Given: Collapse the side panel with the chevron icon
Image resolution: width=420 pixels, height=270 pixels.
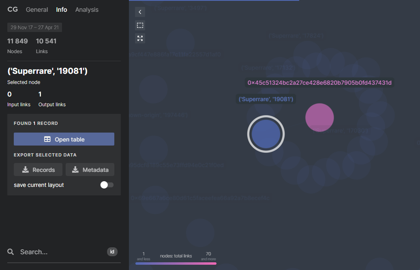Looking at the screenshot, I should [140, 12].
